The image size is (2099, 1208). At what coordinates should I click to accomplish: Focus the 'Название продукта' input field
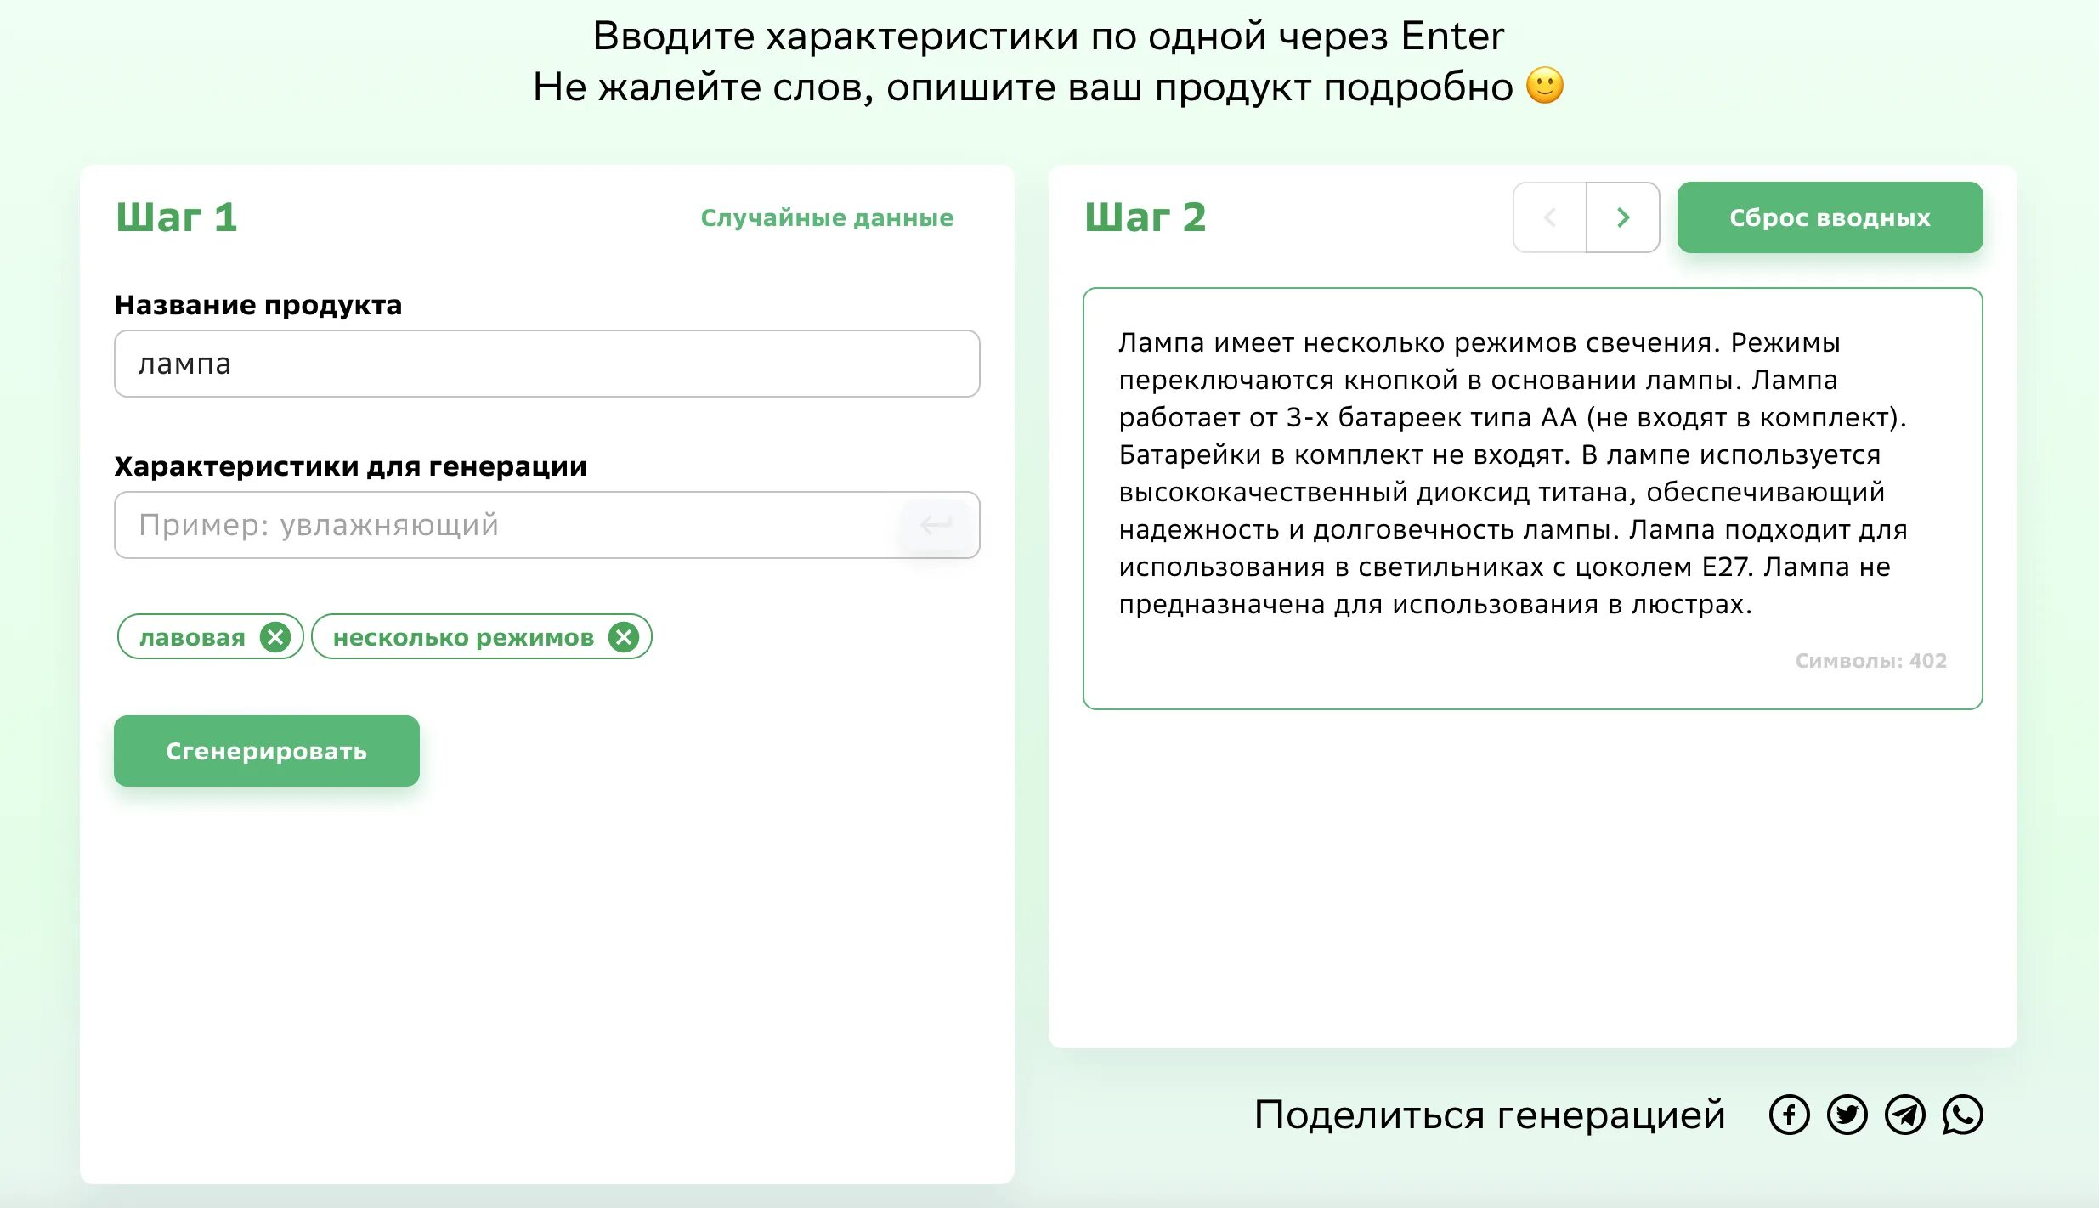pos(546,364)
